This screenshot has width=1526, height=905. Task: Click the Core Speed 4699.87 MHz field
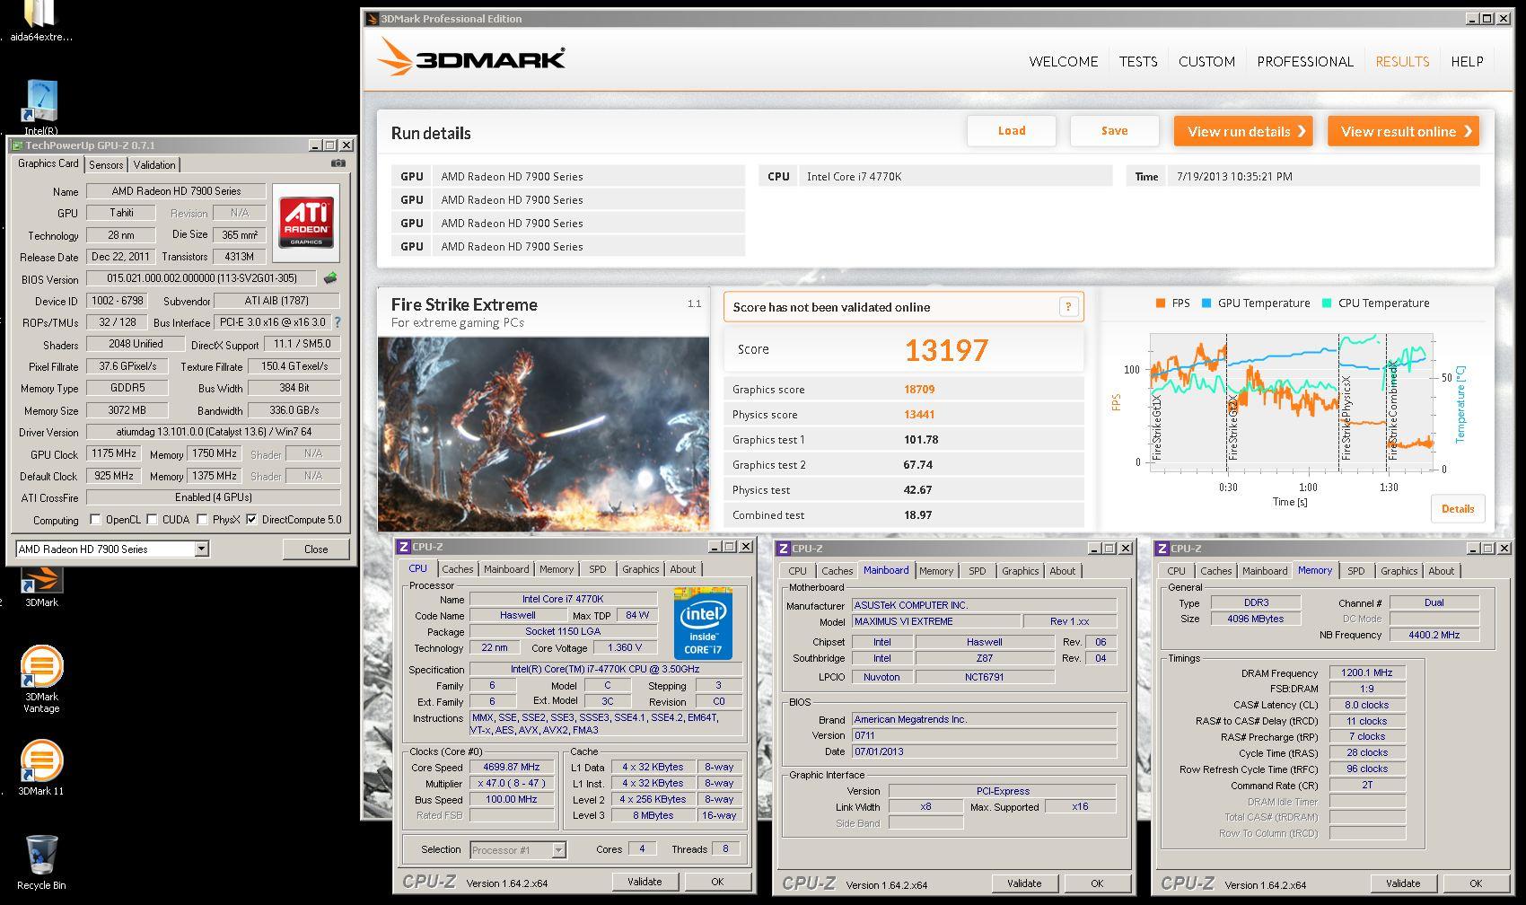coord(512,767)
